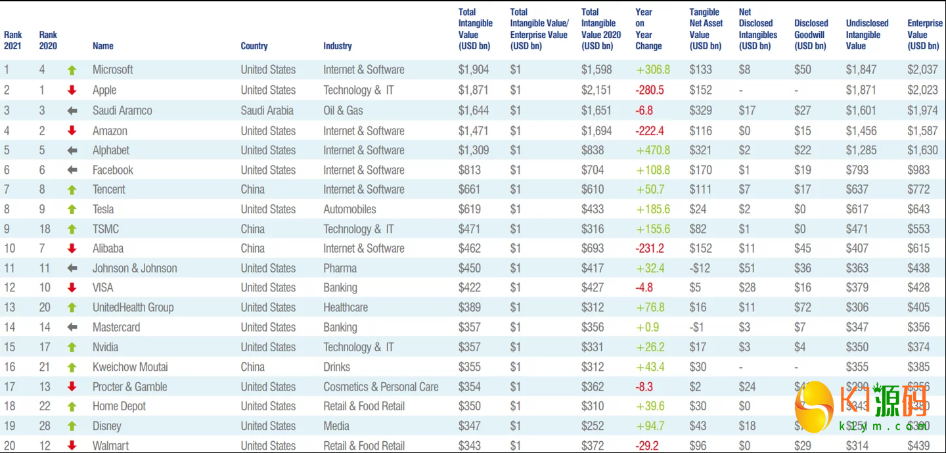Click the "$2,037" enterprise value cell
The image size is (946, 453).
[923, 70]
